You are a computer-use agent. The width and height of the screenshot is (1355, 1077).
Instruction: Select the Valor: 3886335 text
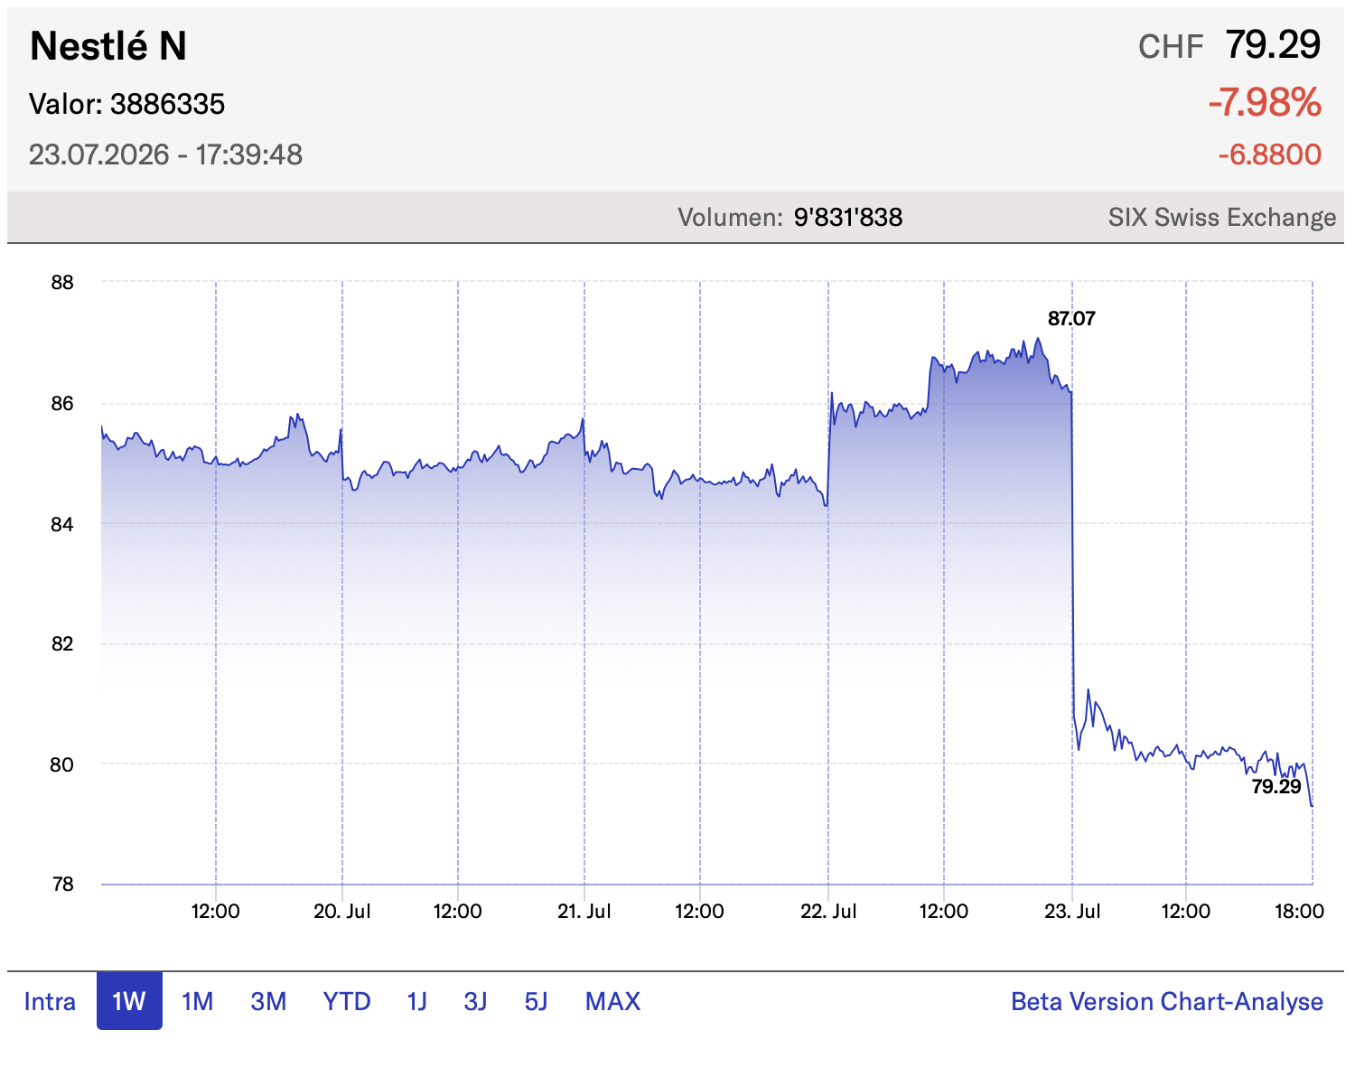click(126, 104)
